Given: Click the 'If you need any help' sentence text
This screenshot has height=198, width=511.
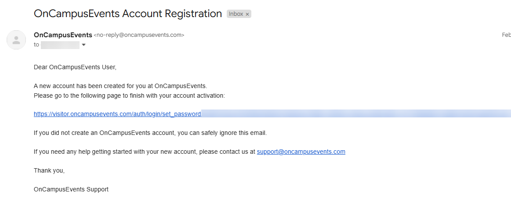Looking at the screenshot, I should pos(145,152).
